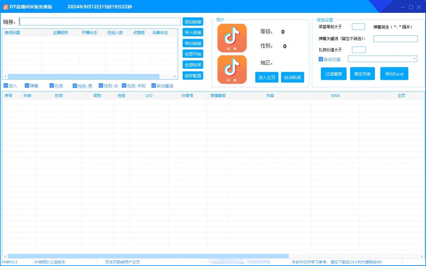Click the 添加链接 button
426x266 pixels.
[193, 22]
